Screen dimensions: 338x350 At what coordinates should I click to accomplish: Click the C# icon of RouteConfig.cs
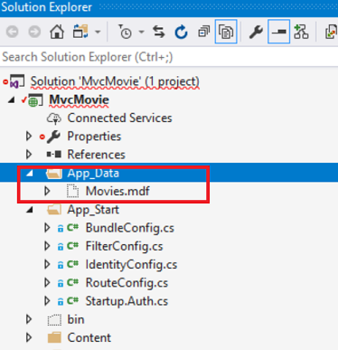click(72, 282)
